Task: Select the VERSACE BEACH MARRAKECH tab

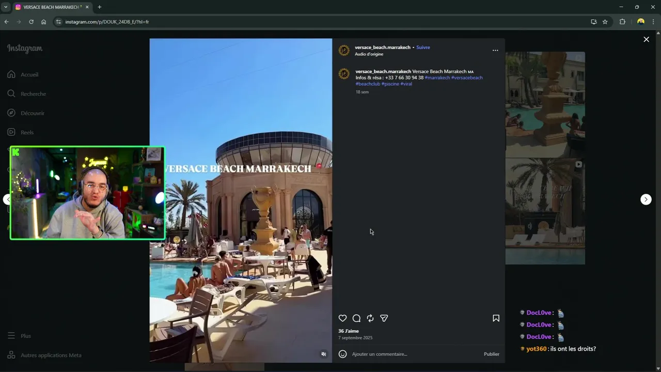Action: click(52, 7)
